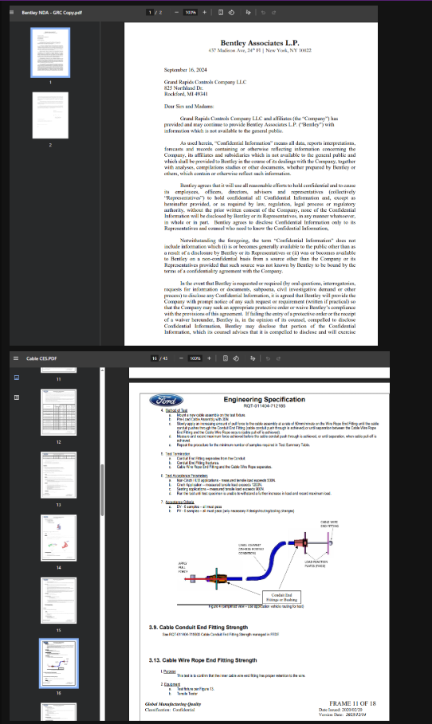
Task: Click fit to page in Bentley NDA viewer
Action: (x=221, y=13)
